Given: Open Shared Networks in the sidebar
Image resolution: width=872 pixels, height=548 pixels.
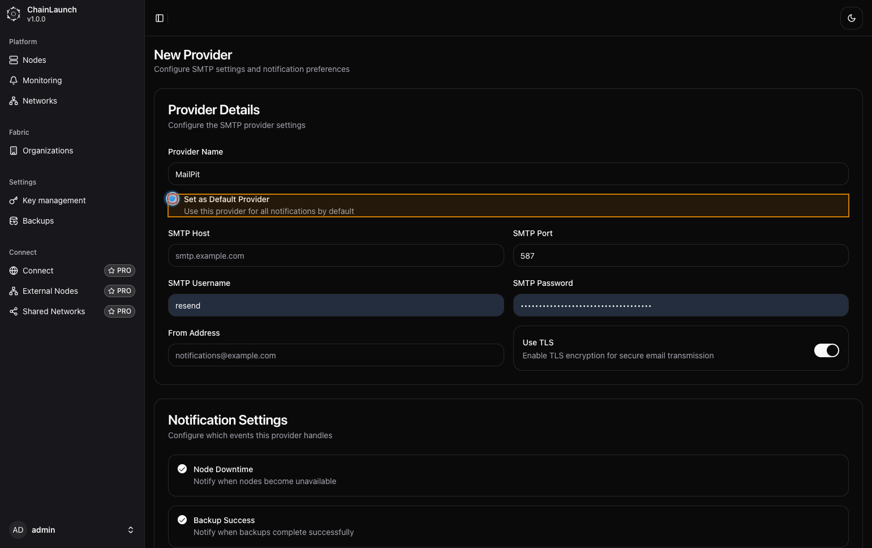Looking at the screenshot, I should tap(54, 311).
